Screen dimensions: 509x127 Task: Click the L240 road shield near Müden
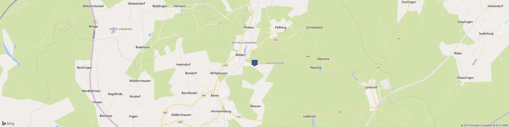click(x=225, y=65)
